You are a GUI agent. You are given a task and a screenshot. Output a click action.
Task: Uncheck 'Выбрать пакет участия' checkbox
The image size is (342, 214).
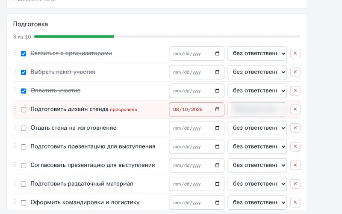[x=24, y=72]
